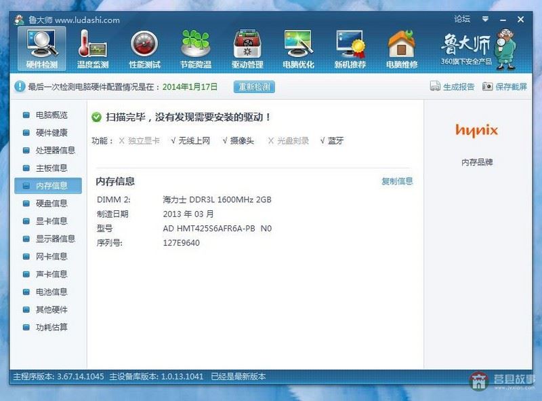This screenshot has height=401, width=542.
Task: Open 电脑维修 computer repair
Action: click(402, 48)
